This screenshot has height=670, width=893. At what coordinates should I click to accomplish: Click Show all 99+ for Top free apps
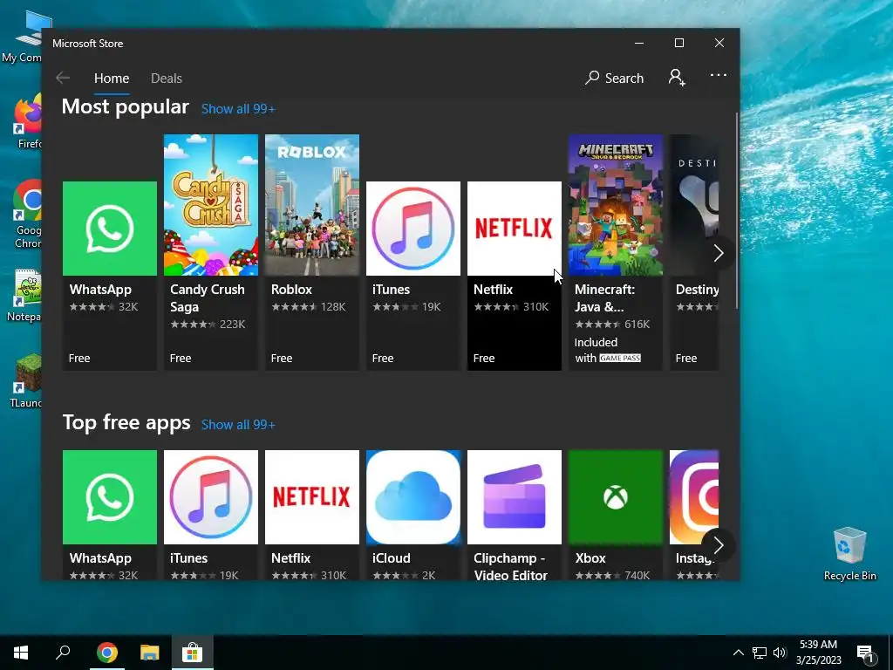tap(238, 425)
